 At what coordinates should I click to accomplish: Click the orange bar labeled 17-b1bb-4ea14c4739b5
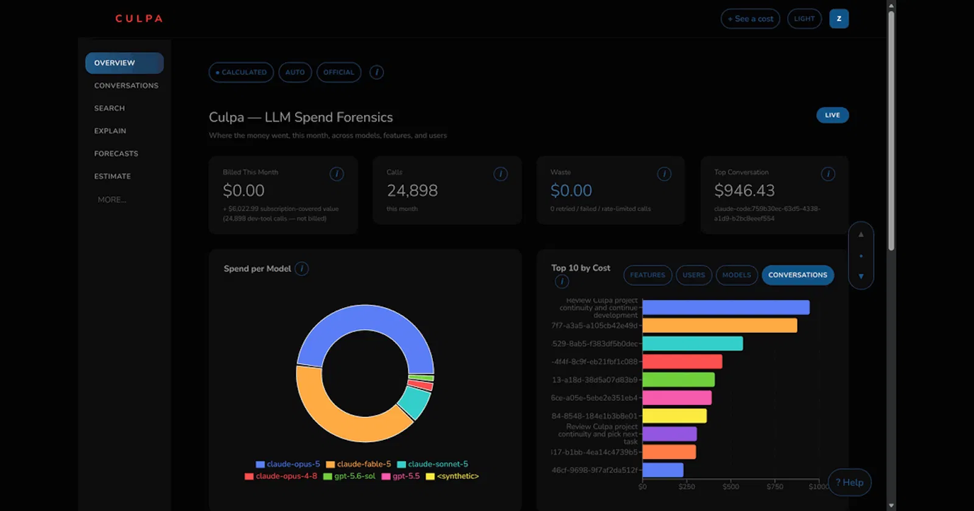pos(669,452)
